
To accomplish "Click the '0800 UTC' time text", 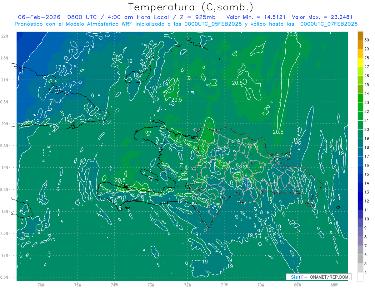I will pos(82,17).
